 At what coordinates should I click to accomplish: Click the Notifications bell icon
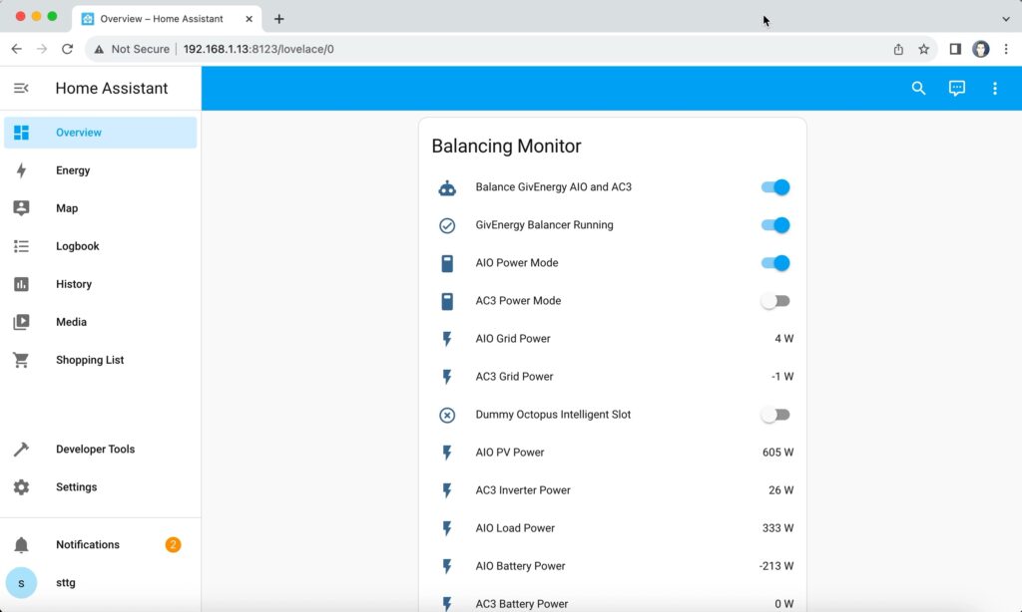[21, 545]
